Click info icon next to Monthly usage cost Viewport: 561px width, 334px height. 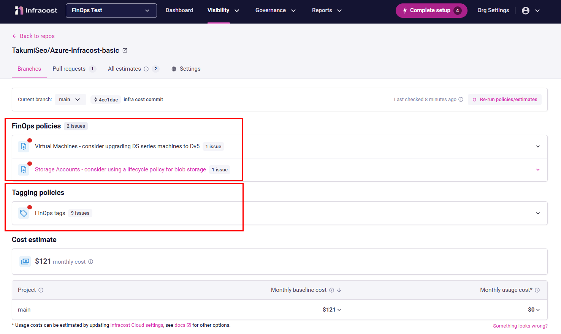pyautogui.click(x=537, y=290)
